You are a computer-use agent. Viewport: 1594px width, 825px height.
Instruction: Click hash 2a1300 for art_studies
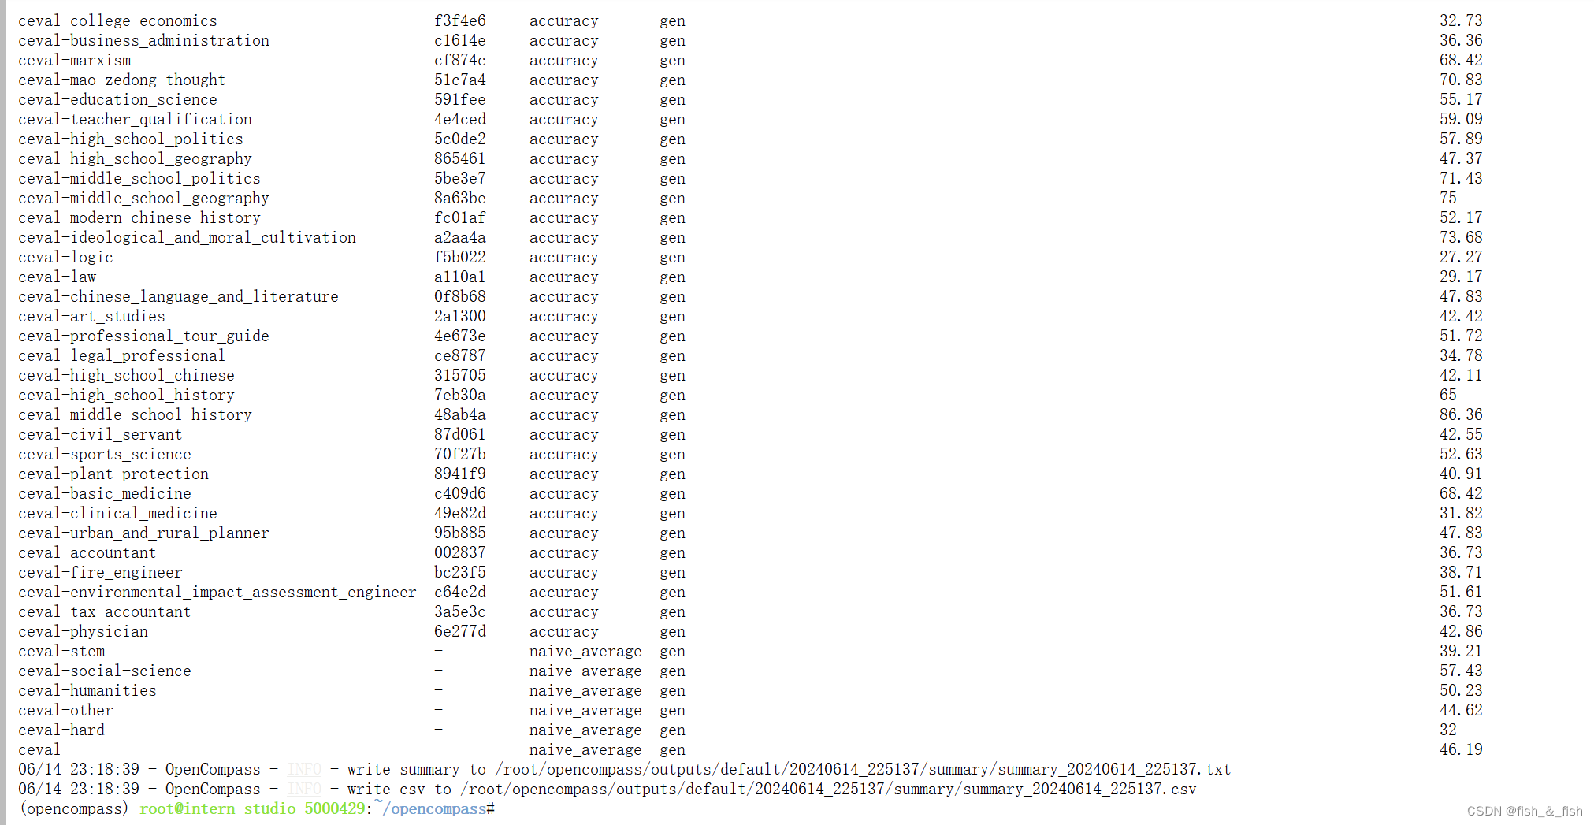[x=460, y=317]
